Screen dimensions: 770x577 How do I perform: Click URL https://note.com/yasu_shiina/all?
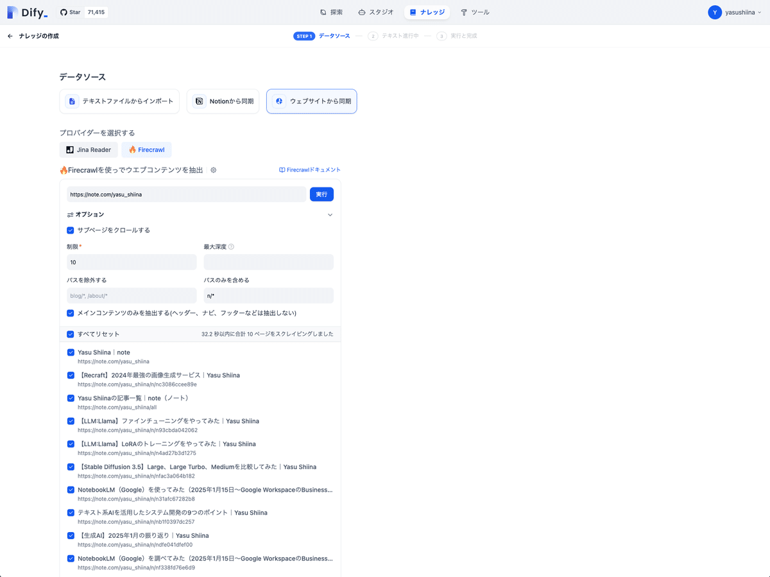point(117,408)
